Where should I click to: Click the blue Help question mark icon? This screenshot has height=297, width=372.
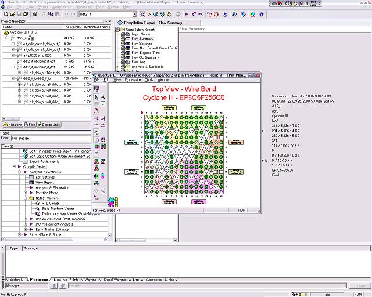(x=261, y=14)
